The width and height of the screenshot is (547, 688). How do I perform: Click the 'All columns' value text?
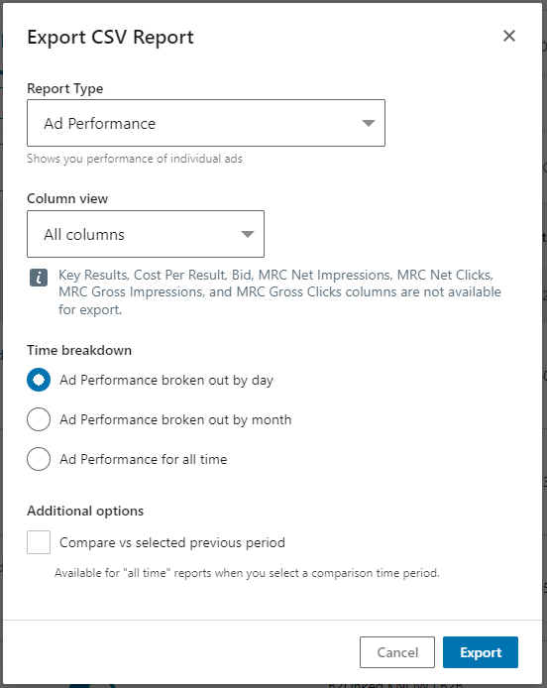[84, 235]
